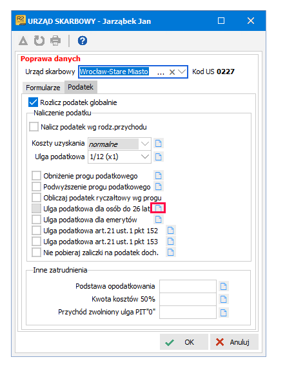Viewport: 285px width, 375px height.
Task: Open document icon beside Kwota kosztów 50%
Action: point(224,299)
